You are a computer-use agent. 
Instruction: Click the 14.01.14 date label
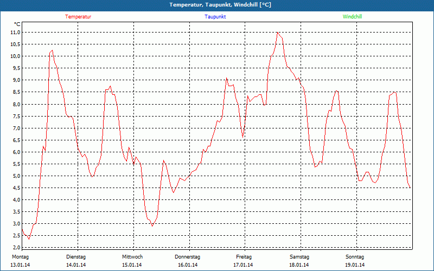[76, 265]
